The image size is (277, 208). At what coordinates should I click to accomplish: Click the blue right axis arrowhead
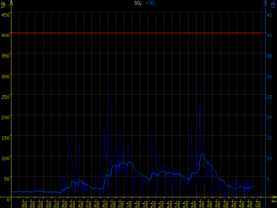pos(265,2)
